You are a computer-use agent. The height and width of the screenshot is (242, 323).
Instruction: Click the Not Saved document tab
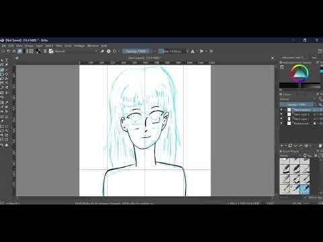(x=145, y=58)
